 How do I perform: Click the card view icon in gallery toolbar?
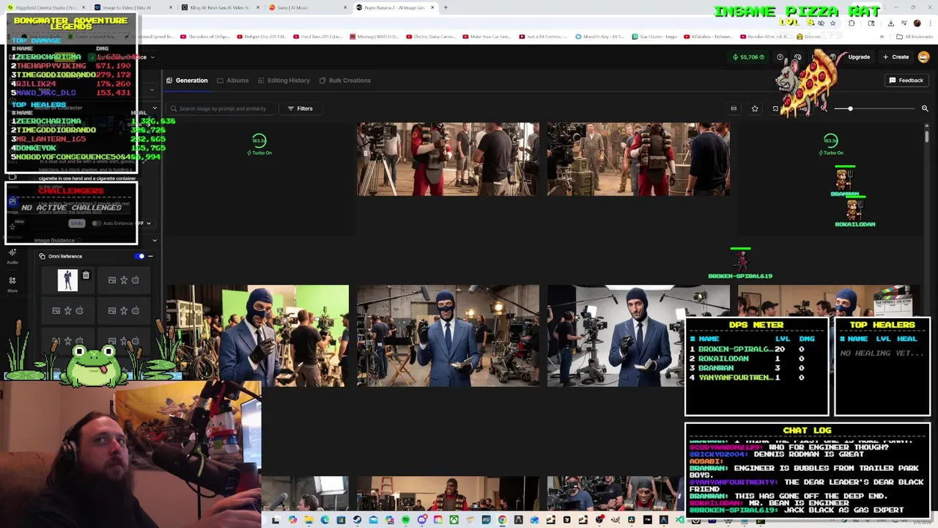coord(734,109)
